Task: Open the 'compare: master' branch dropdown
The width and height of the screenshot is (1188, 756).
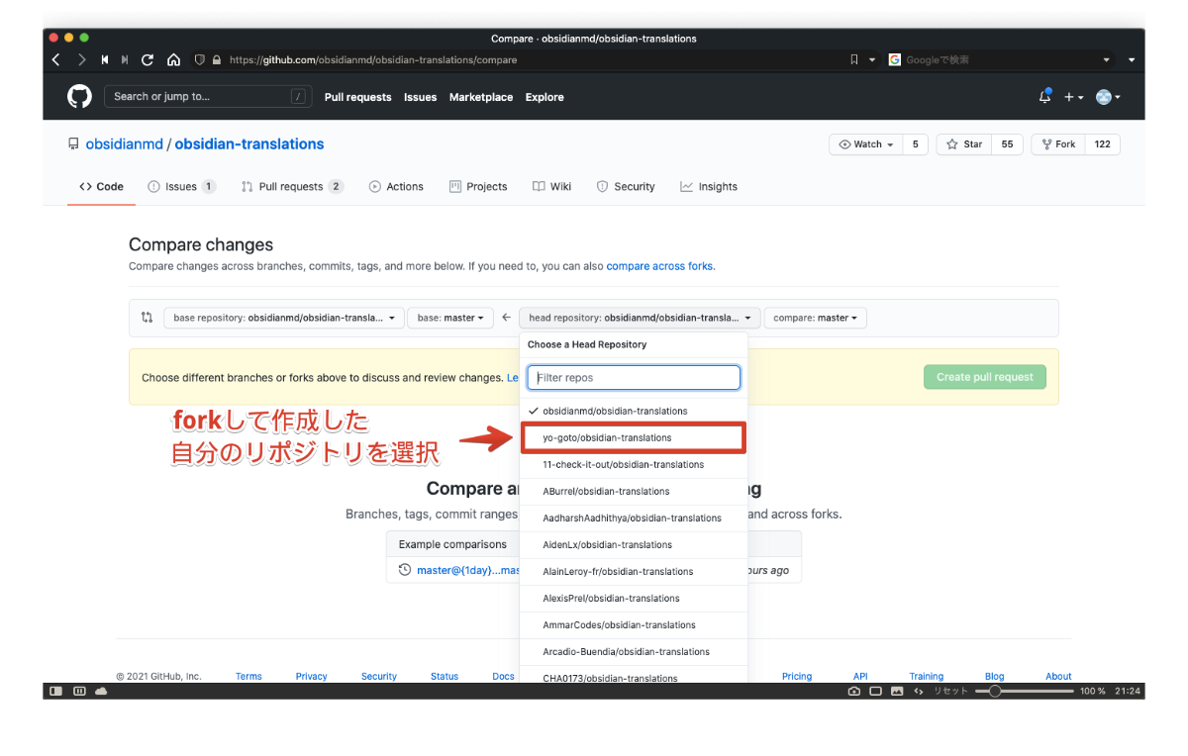Action: pyautogui.click(x=816, y=318)
